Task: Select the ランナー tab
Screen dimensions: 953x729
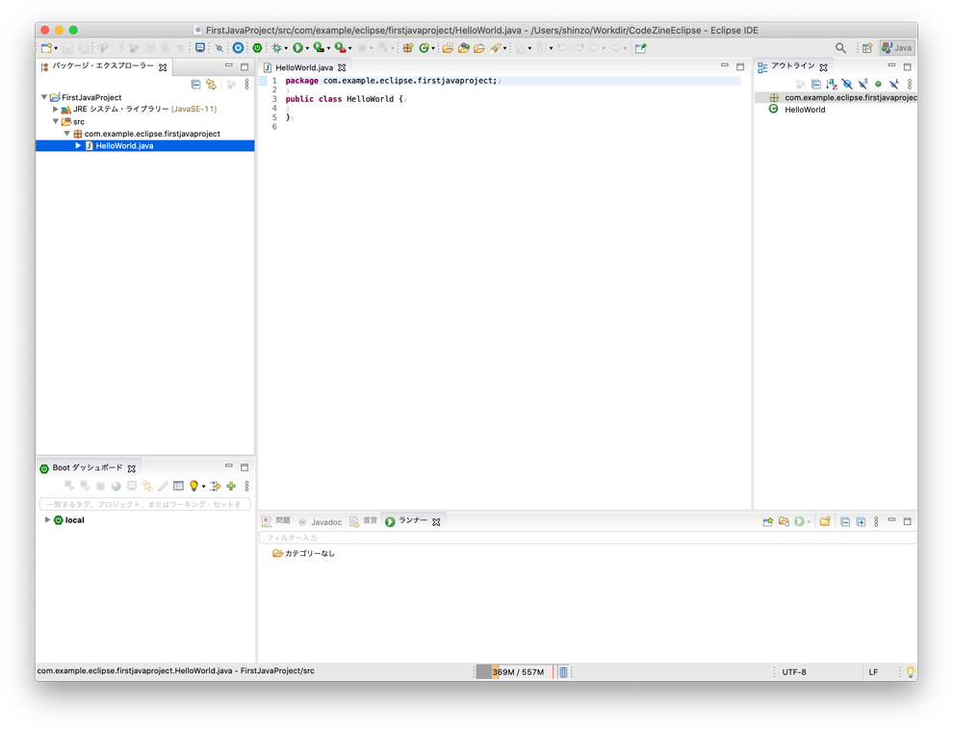Action: 413,521
